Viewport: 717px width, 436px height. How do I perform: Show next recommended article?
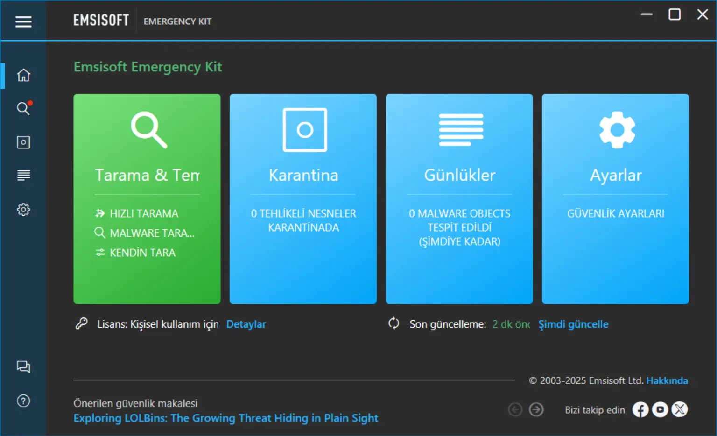click(x=536, y=410)
